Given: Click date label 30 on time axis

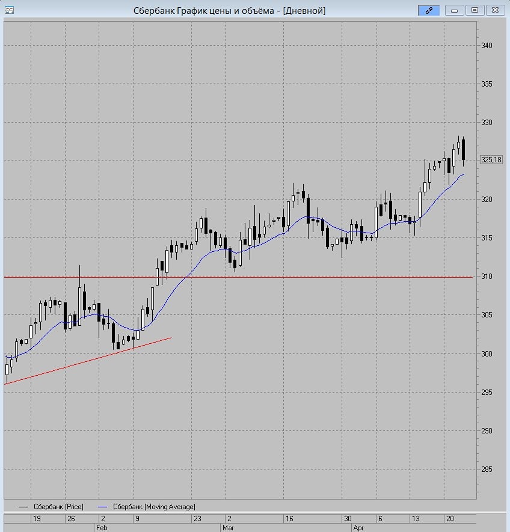Looking at the screenshot, I should coord(348,518).
